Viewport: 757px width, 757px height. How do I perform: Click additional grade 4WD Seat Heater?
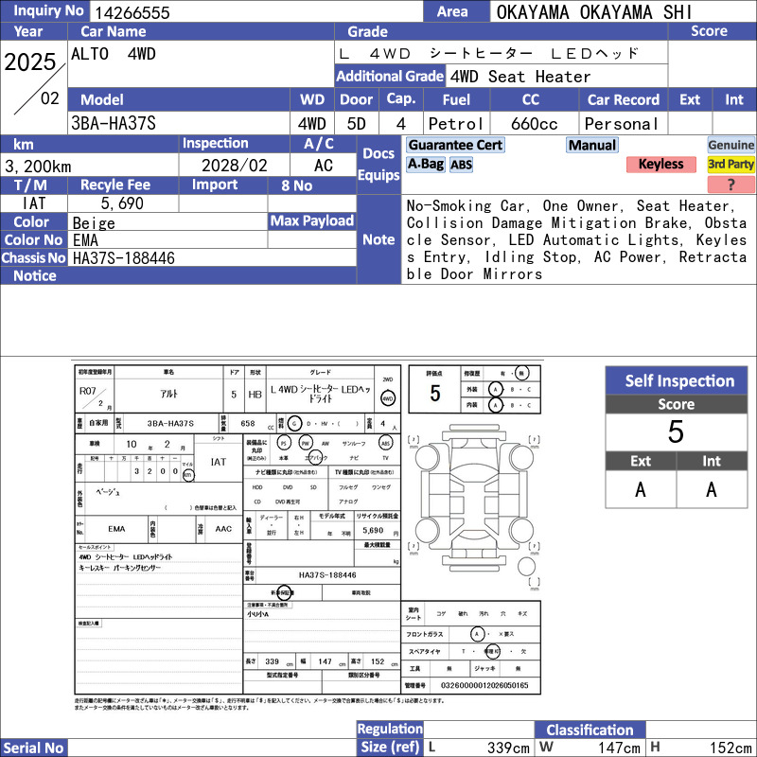click(519, 77)
